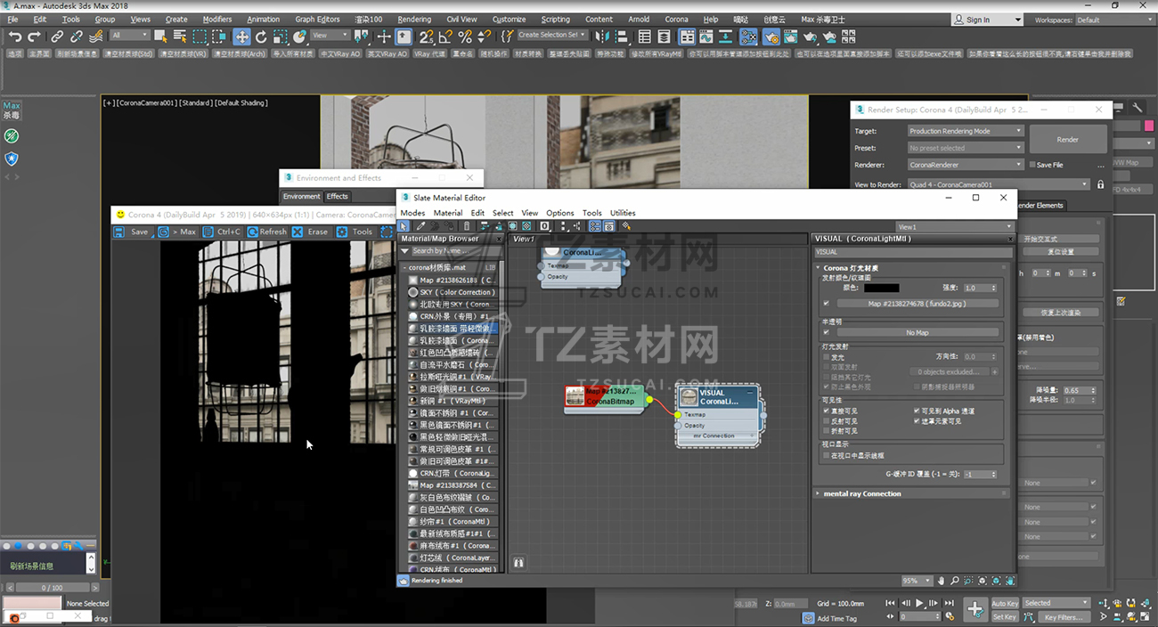Enable the 发光 emit light checkbox
Image resolution: width=1158 pixels, height=627 pixels.
[x=827, y=357]
